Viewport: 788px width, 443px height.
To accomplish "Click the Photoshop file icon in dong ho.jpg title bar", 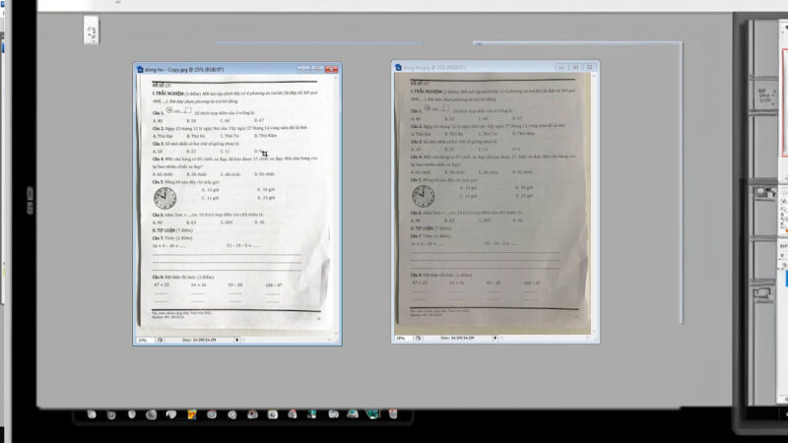I will (398, 68).
